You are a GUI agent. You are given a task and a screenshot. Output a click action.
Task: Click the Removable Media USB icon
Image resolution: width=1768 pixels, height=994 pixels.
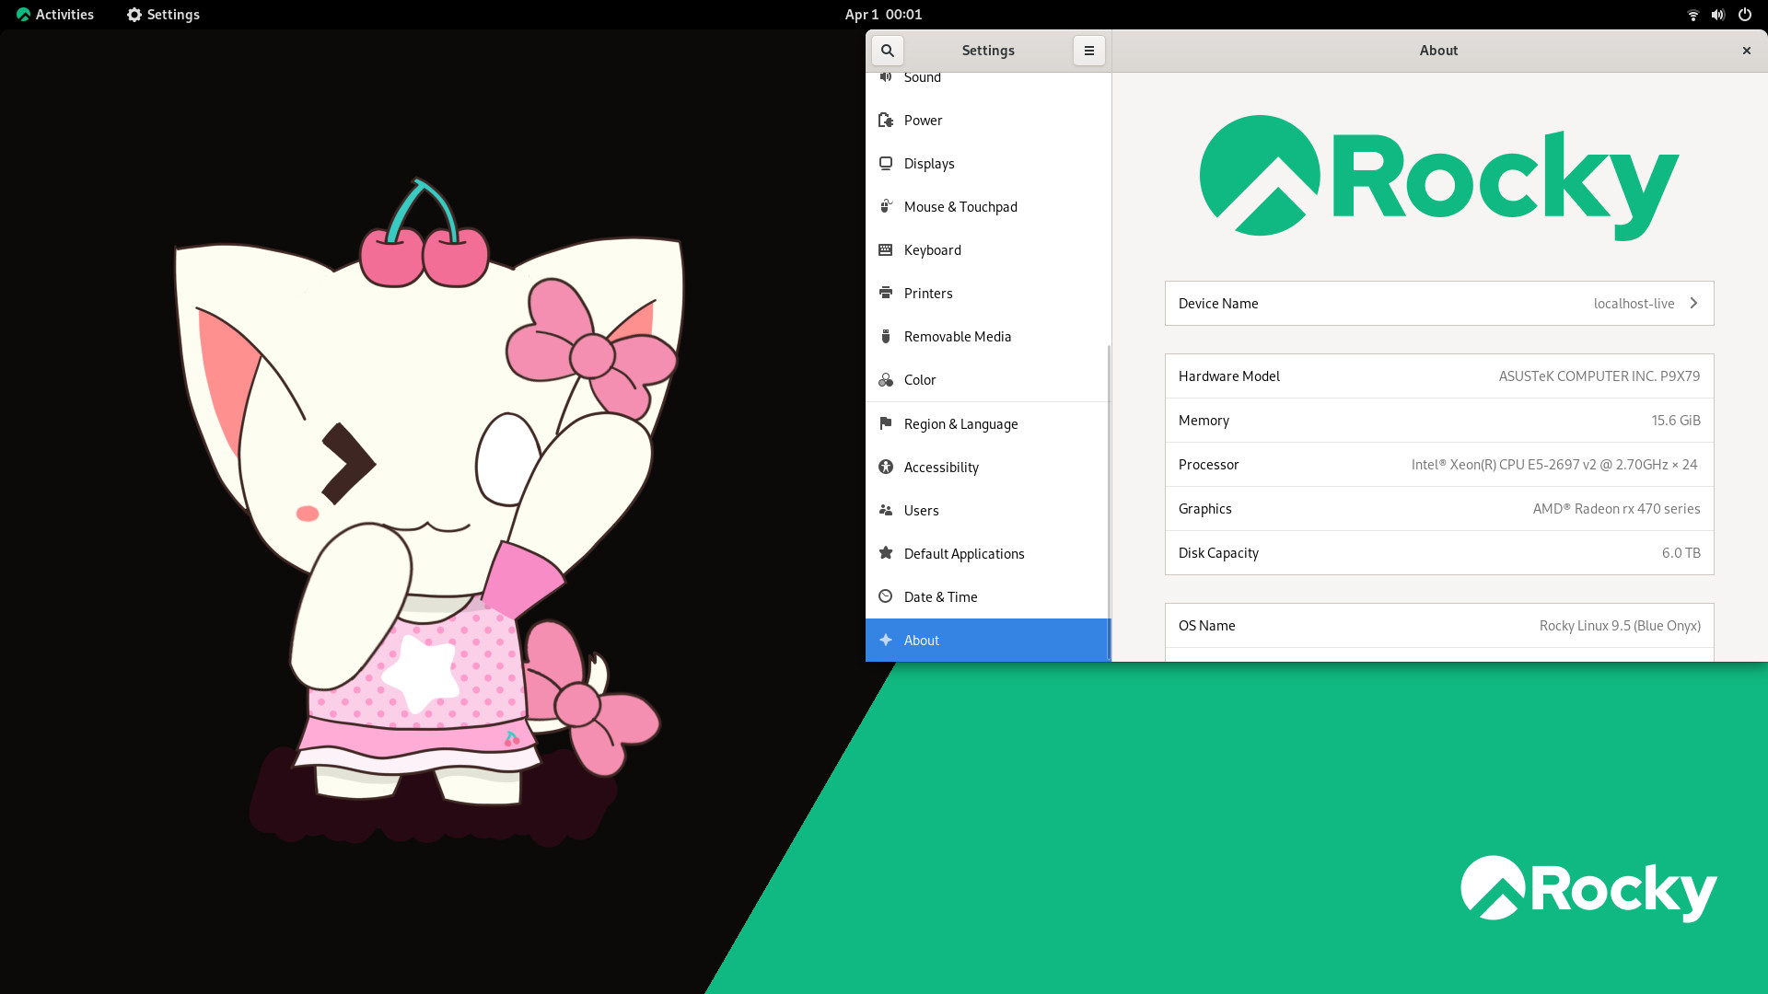coord(886,337)
